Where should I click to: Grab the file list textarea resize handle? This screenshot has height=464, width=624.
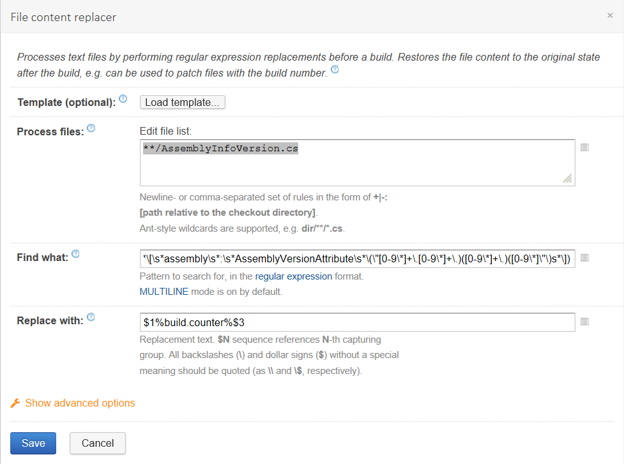(567, 179)
